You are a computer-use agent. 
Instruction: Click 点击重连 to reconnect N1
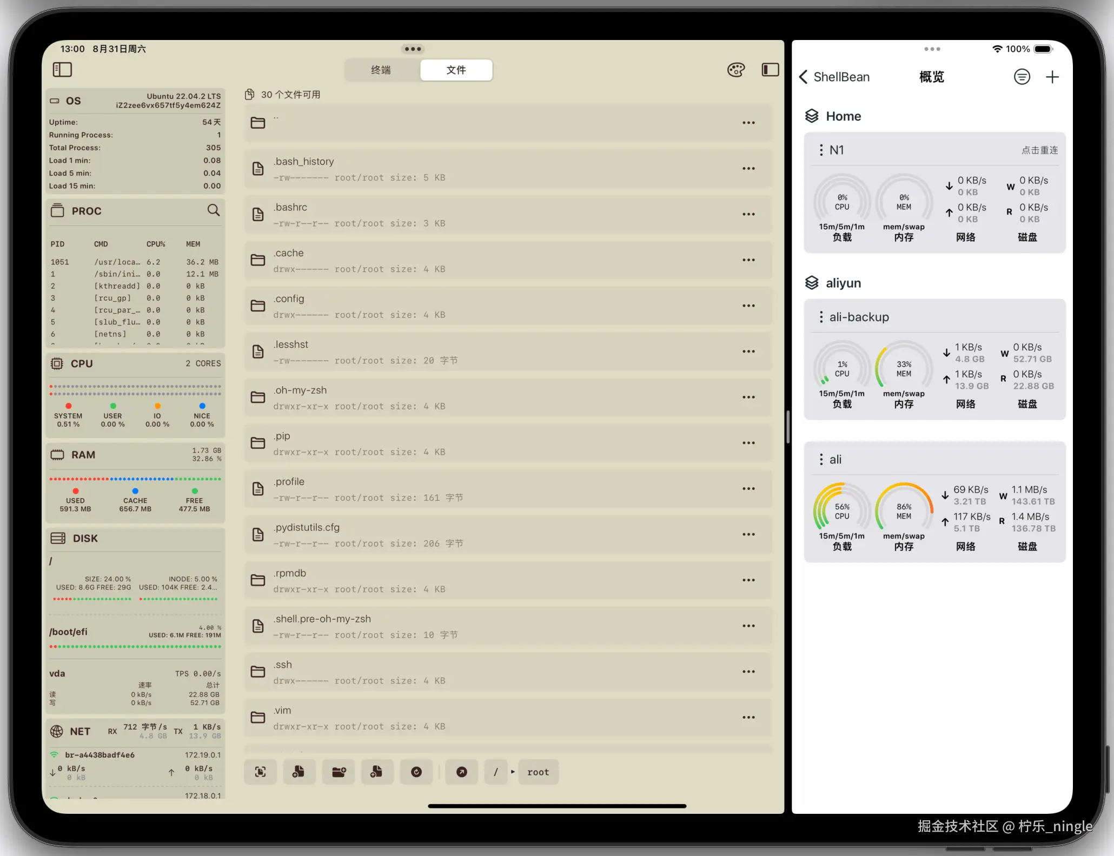pos(1039,150)
